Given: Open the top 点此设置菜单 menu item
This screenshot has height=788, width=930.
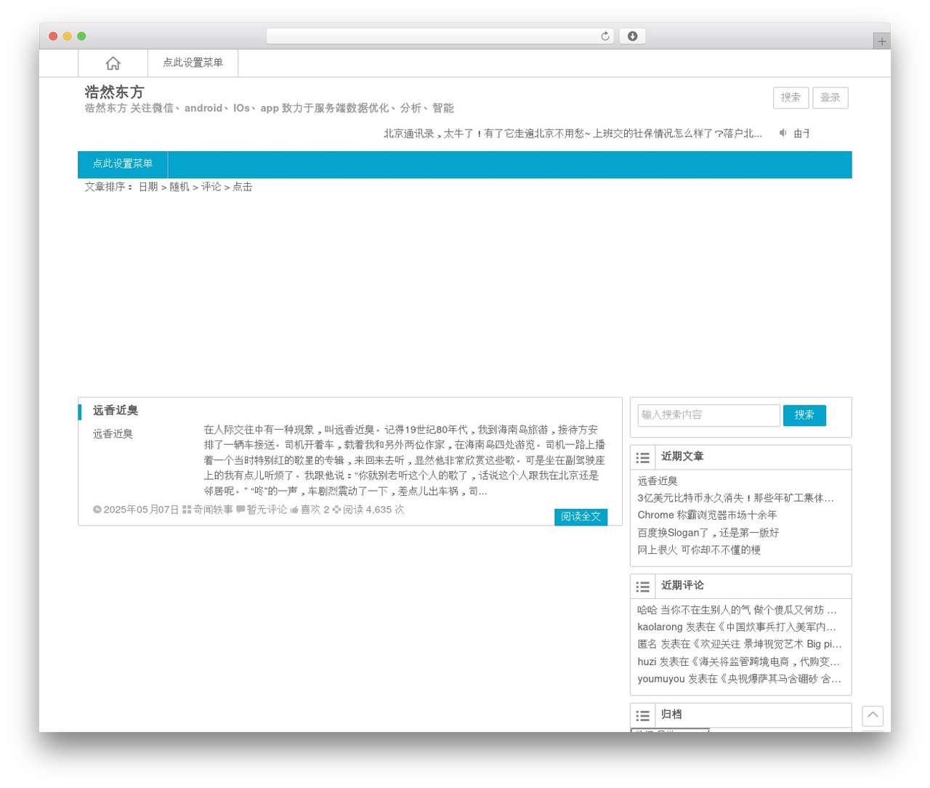Looking at the screenshot, I should [x=193, y=63].
